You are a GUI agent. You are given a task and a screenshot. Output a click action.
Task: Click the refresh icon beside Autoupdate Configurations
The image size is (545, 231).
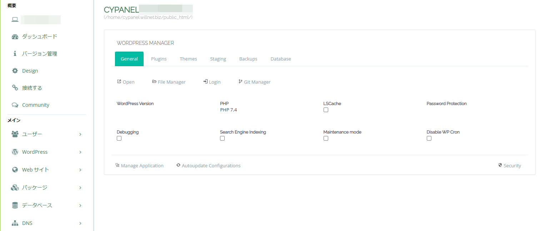[178, 165]
